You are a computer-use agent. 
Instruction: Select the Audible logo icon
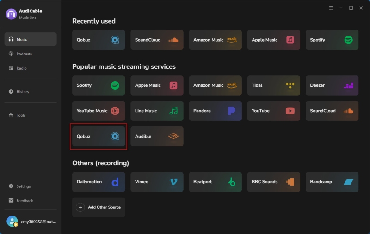(173, 136)
